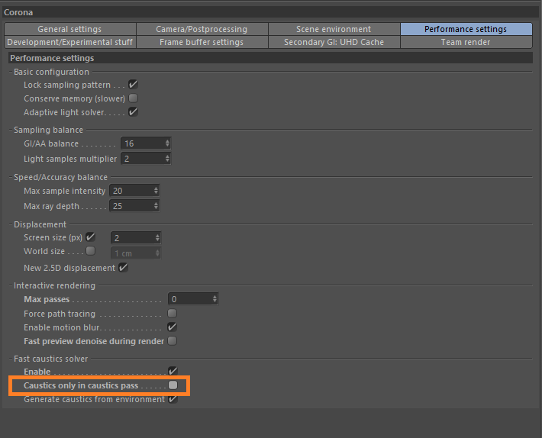Adjust Screen size spinner arrows
Screen dimensions: 542x438
tap(157, 237)
